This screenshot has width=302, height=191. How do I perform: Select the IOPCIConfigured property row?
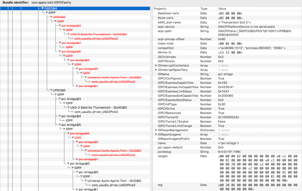pyautogui.click(x=227, y=78)
